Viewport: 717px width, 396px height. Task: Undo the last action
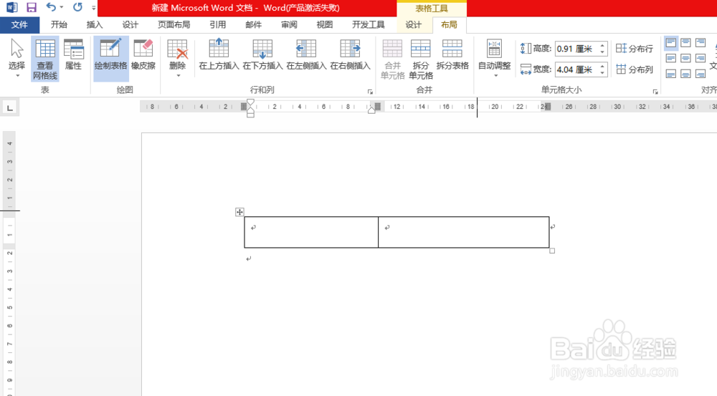tap(51, 7)
